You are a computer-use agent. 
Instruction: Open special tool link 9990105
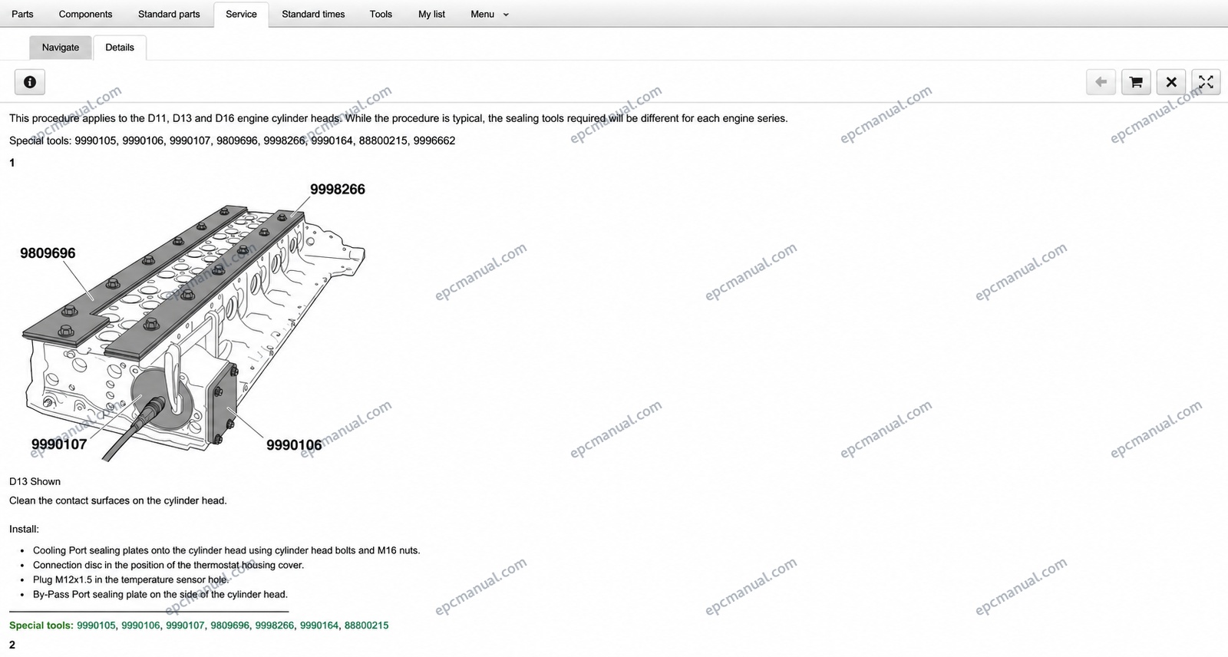[96, 626]
